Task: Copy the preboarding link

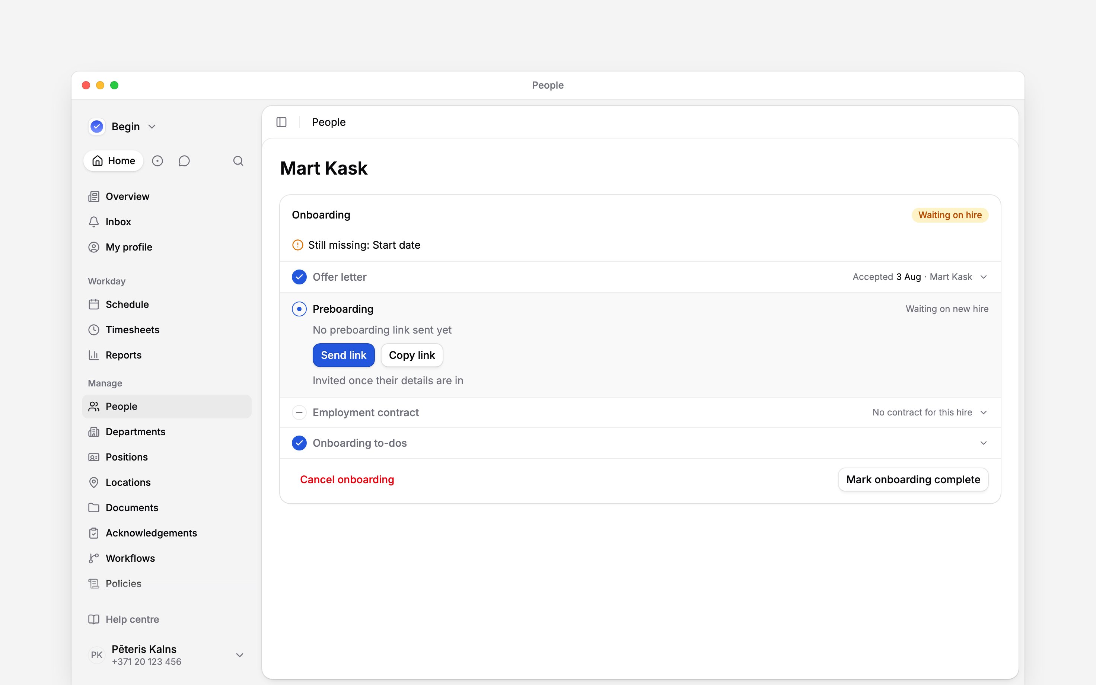Action: [x=412, y=355]
